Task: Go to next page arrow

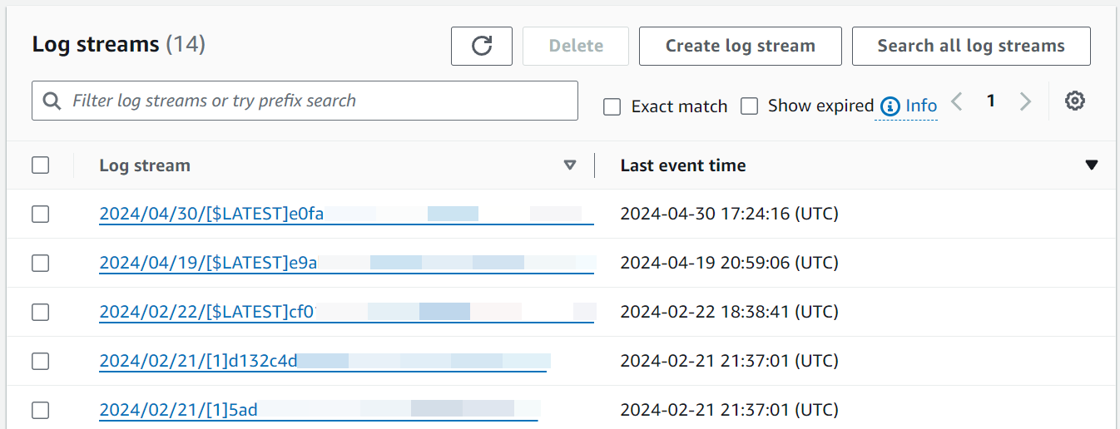Action: (x=1025, y=101)
